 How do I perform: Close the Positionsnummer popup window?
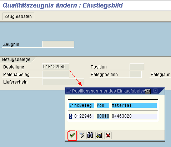point(155,91)
